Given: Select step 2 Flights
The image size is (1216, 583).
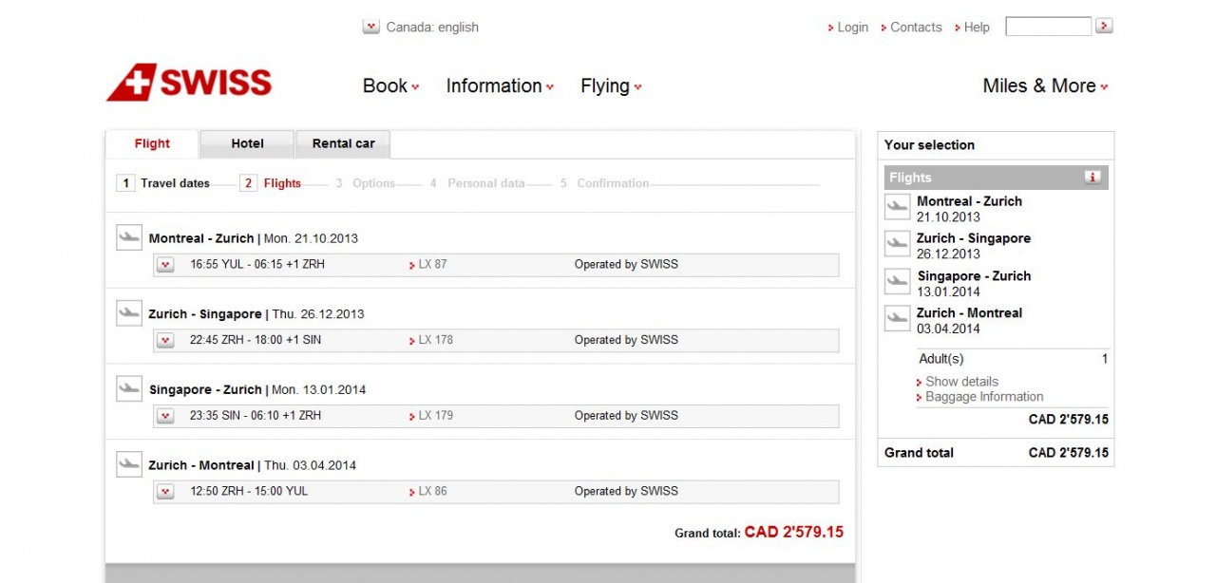Looking at the screenshot, I should pos(271,183).
